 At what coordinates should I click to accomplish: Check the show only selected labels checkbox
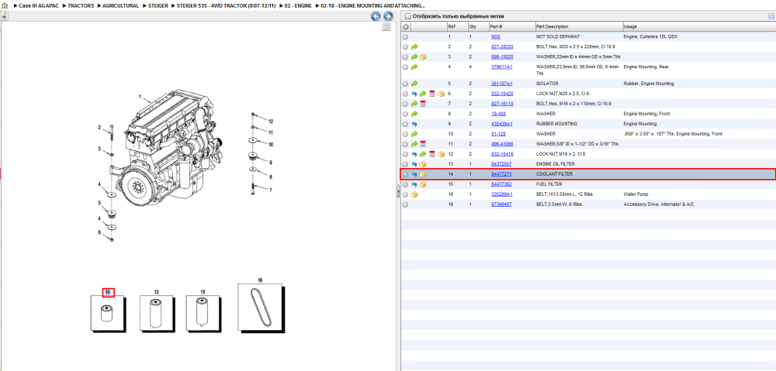click(x=408, y=16)
